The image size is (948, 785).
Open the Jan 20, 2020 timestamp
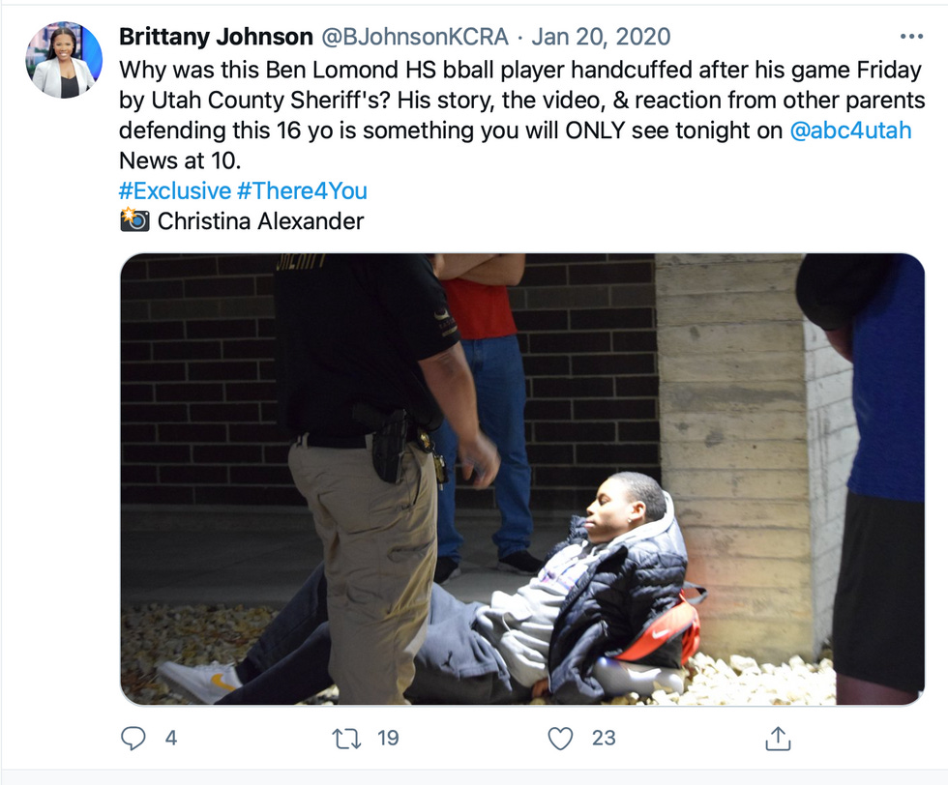point(601,37)
